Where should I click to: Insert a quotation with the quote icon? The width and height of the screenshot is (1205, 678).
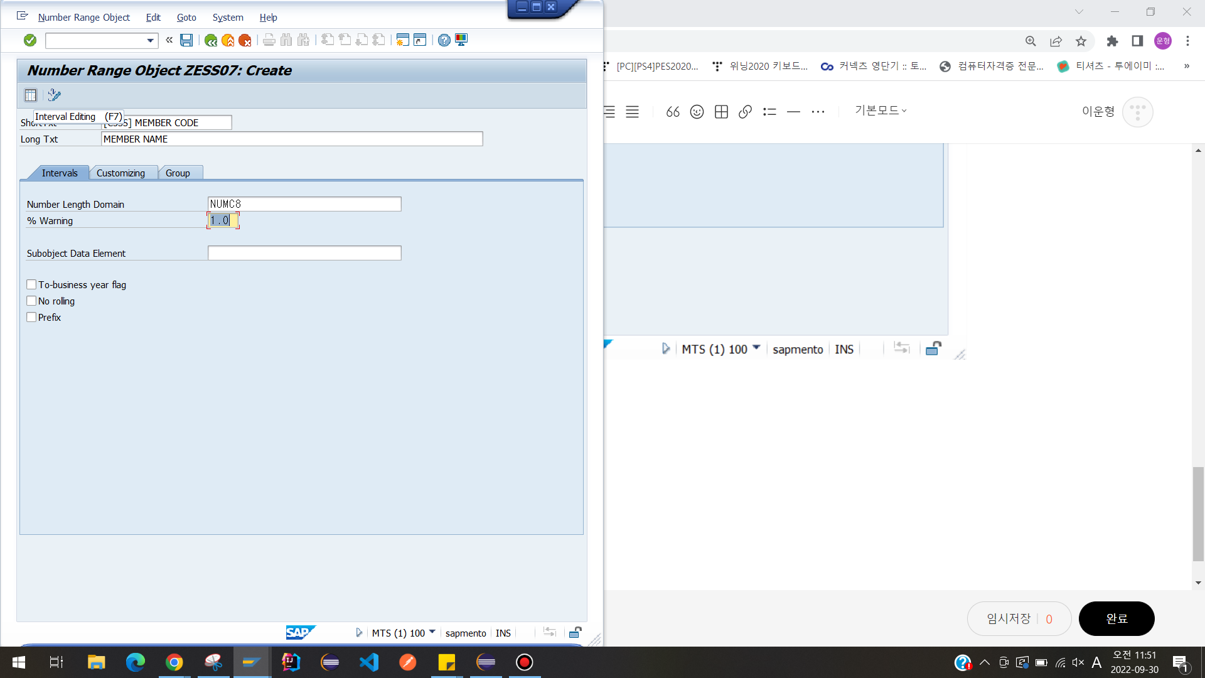pyautogui.click(x=673, y=112)
